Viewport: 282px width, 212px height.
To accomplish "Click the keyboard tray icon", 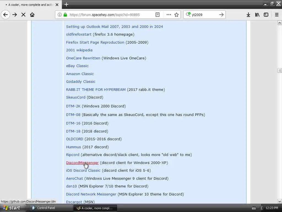I will coord(254,208).
